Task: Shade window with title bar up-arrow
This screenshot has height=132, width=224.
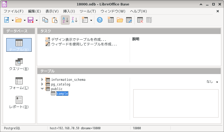Action: point(201,4)
